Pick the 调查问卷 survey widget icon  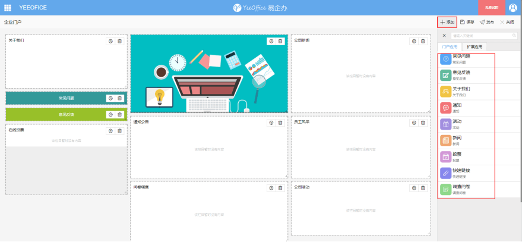tap(445, 189)
